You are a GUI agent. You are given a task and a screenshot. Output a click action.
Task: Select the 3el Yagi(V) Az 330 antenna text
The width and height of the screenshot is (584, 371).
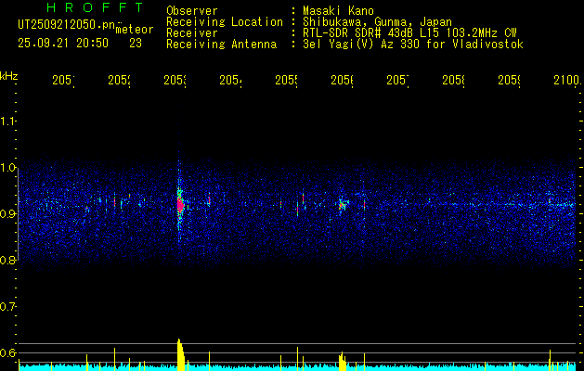(413, 45)
